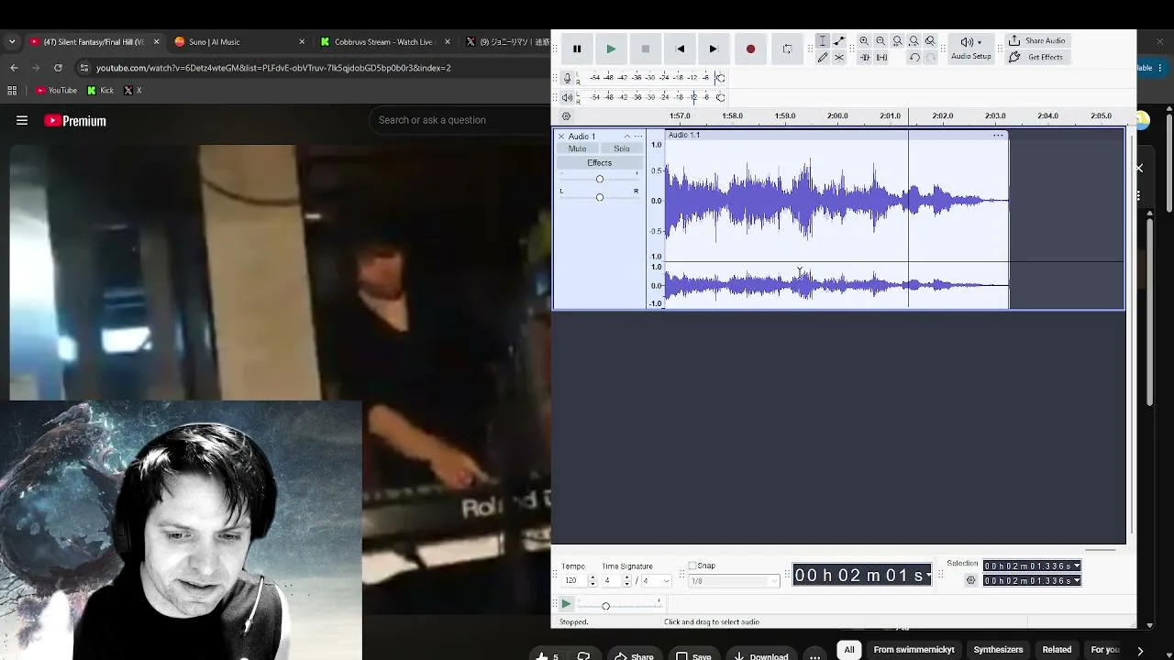The image size is (1174, 660).
Task: Start recording with the red Record button
Action: point(750,49)
